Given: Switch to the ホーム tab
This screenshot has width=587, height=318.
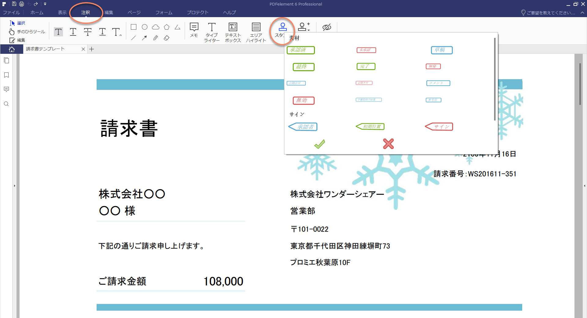Looking at the screenshot, I should (x=37, y=13).
